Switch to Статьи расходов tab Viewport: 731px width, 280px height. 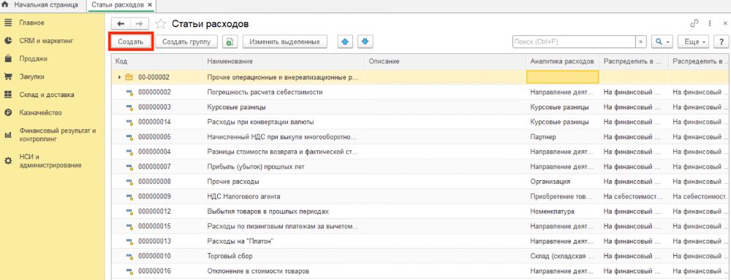click(x=118, y=4)
